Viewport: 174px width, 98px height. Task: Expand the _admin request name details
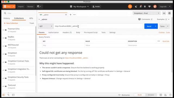(39, 19)
